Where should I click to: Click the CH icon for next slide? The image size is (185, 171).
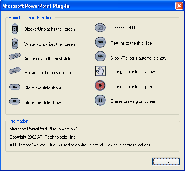[15, 56]
